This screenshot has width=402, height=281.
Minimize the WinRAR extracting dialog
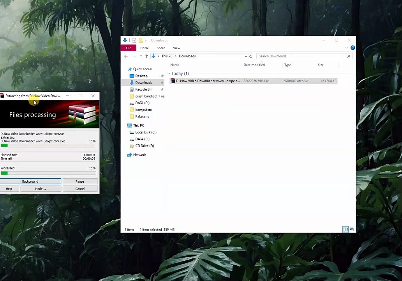(x=67, y=96)
